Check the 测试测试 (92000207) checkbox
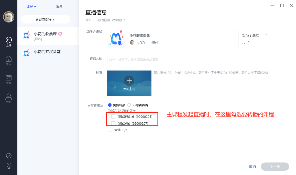 113,123
